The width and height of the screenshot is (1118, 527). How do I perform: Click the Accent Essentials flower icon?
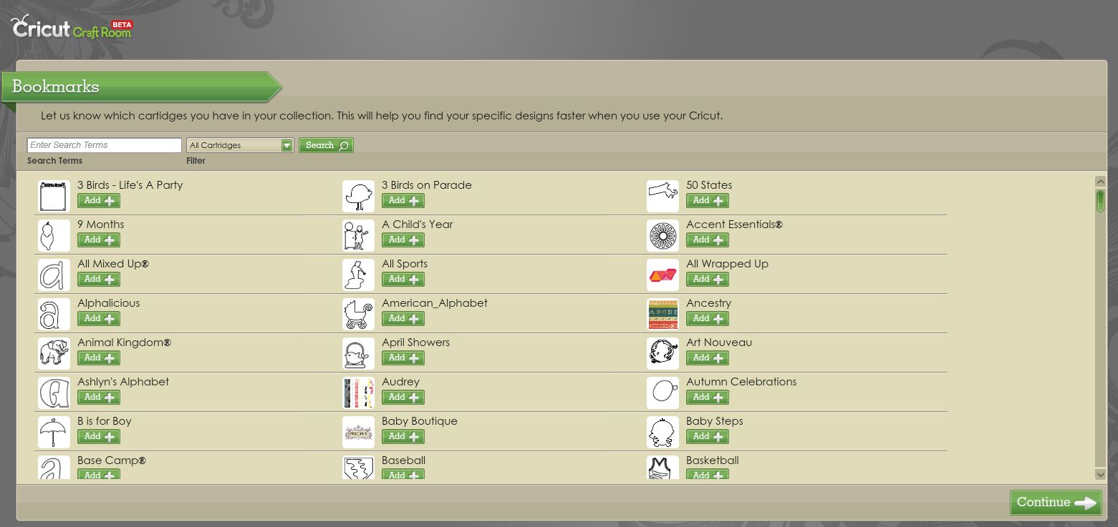[662, 236]
